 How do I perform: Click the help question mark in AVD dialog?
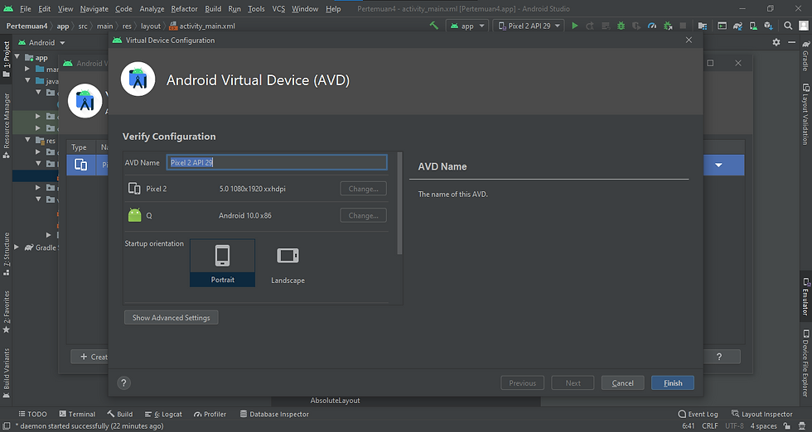(123, 383)
